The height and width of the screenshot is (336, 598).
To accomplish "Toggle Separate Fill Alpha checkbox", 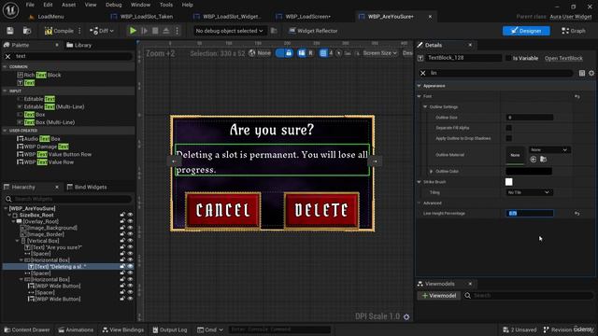I will [x=508, y=128].
